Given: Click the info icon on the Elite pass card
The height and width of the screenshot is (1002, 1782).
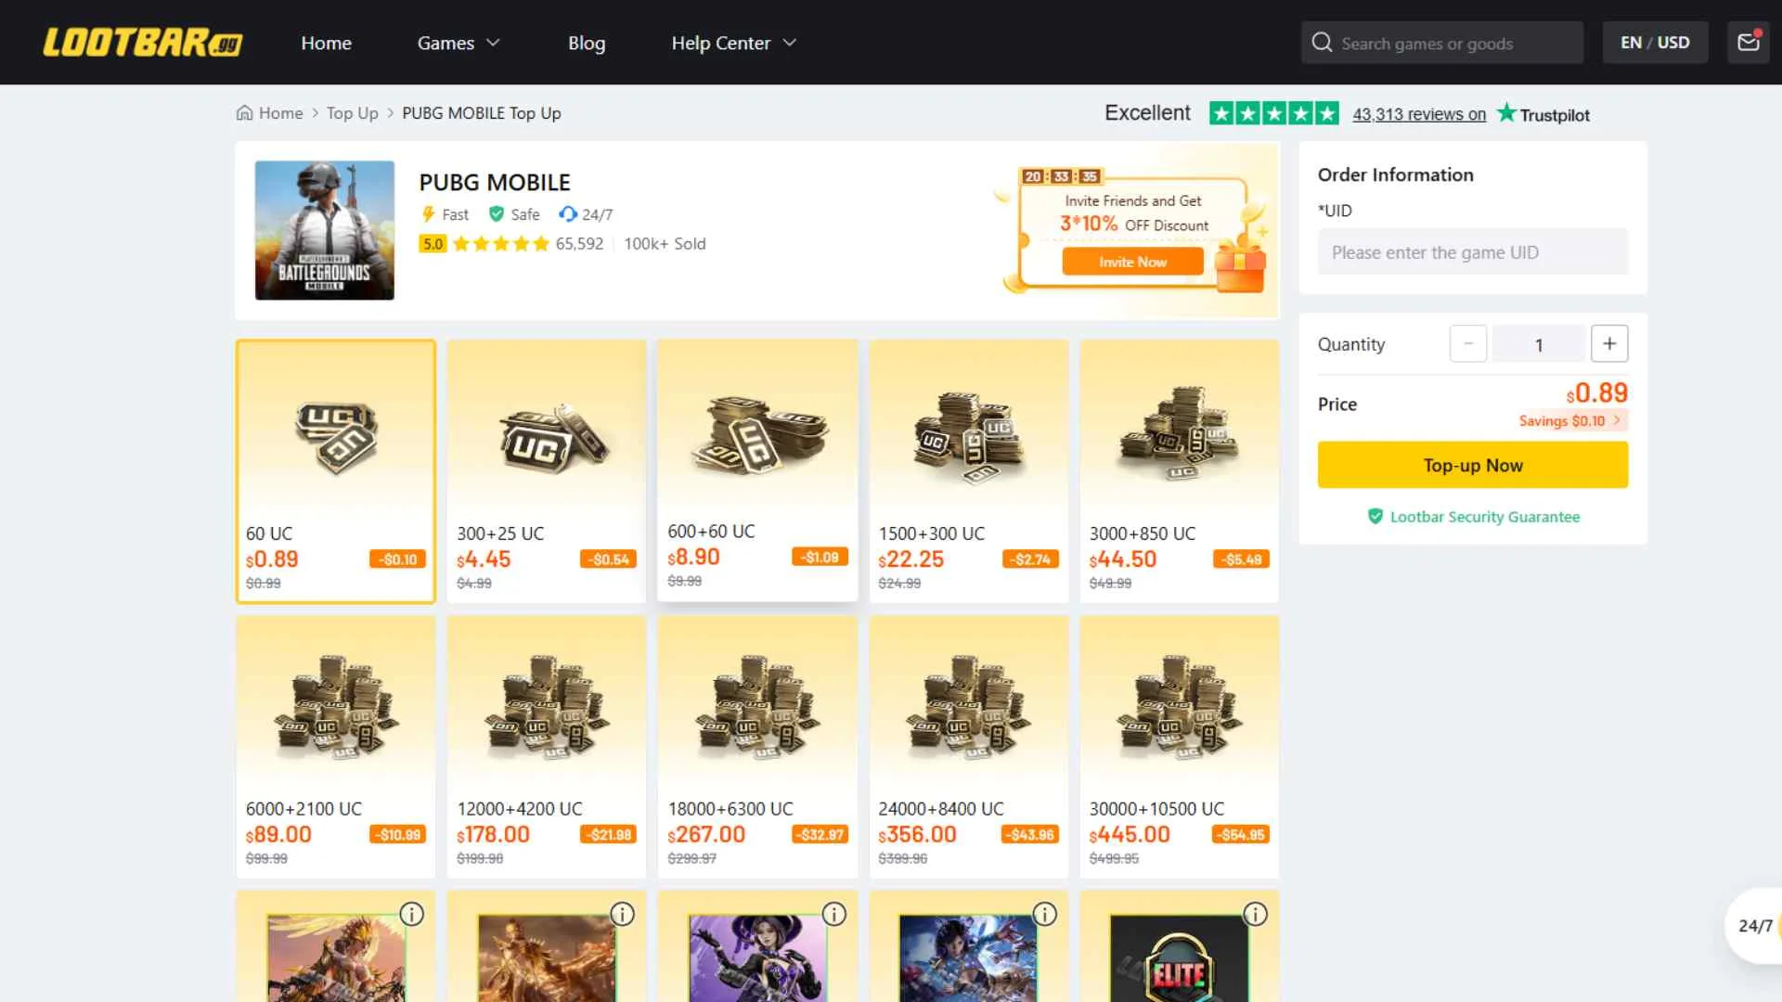Looking at the screenshot, I should point(1255,914).
